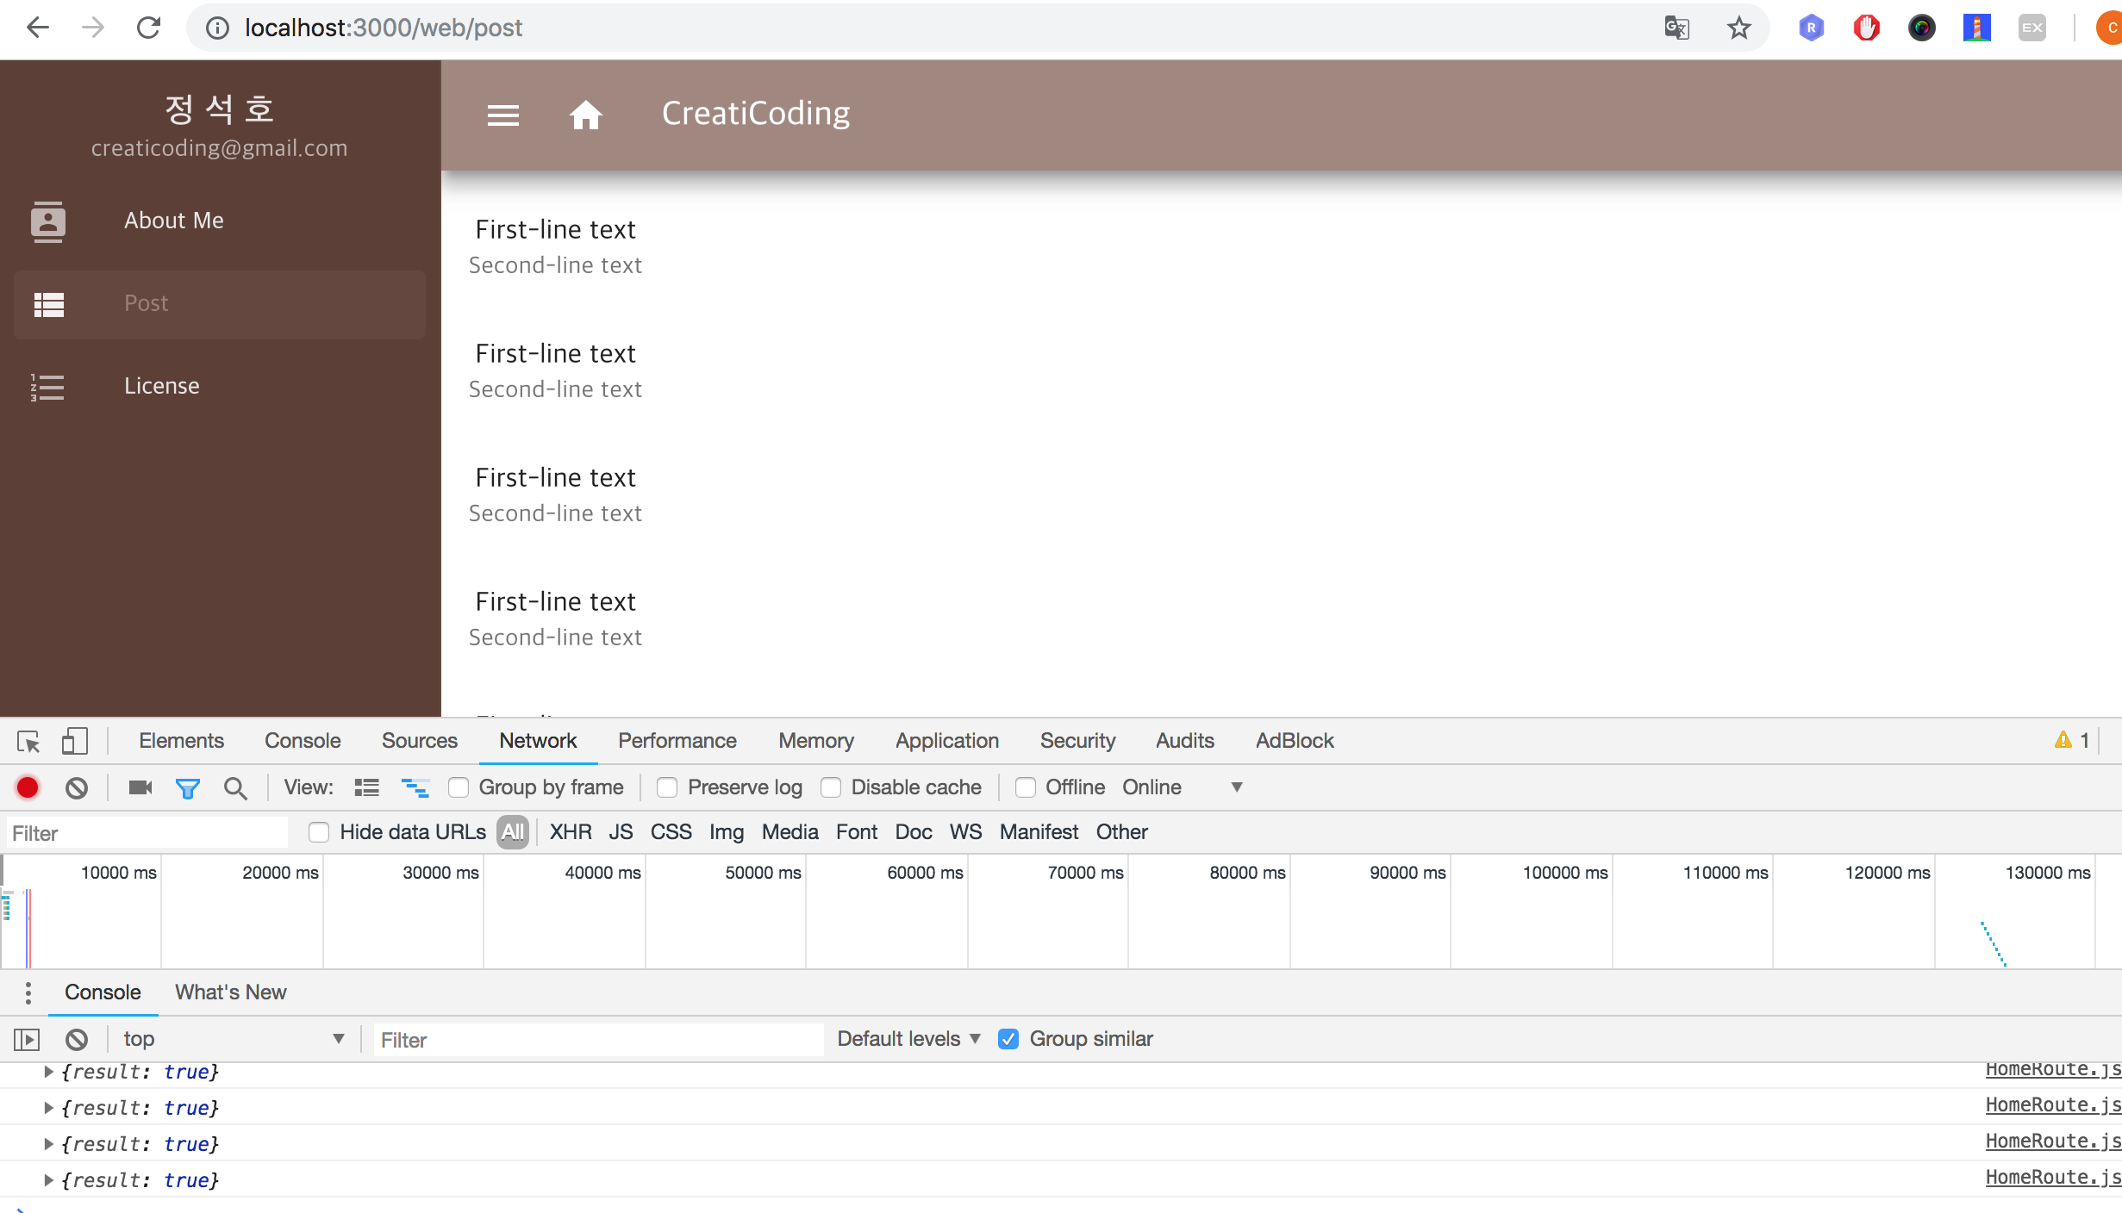The height and width of the screenshot is (1213, 2122).
Task: Open the HomeRoute.js source link
Action: (x=2050, y=1068)
